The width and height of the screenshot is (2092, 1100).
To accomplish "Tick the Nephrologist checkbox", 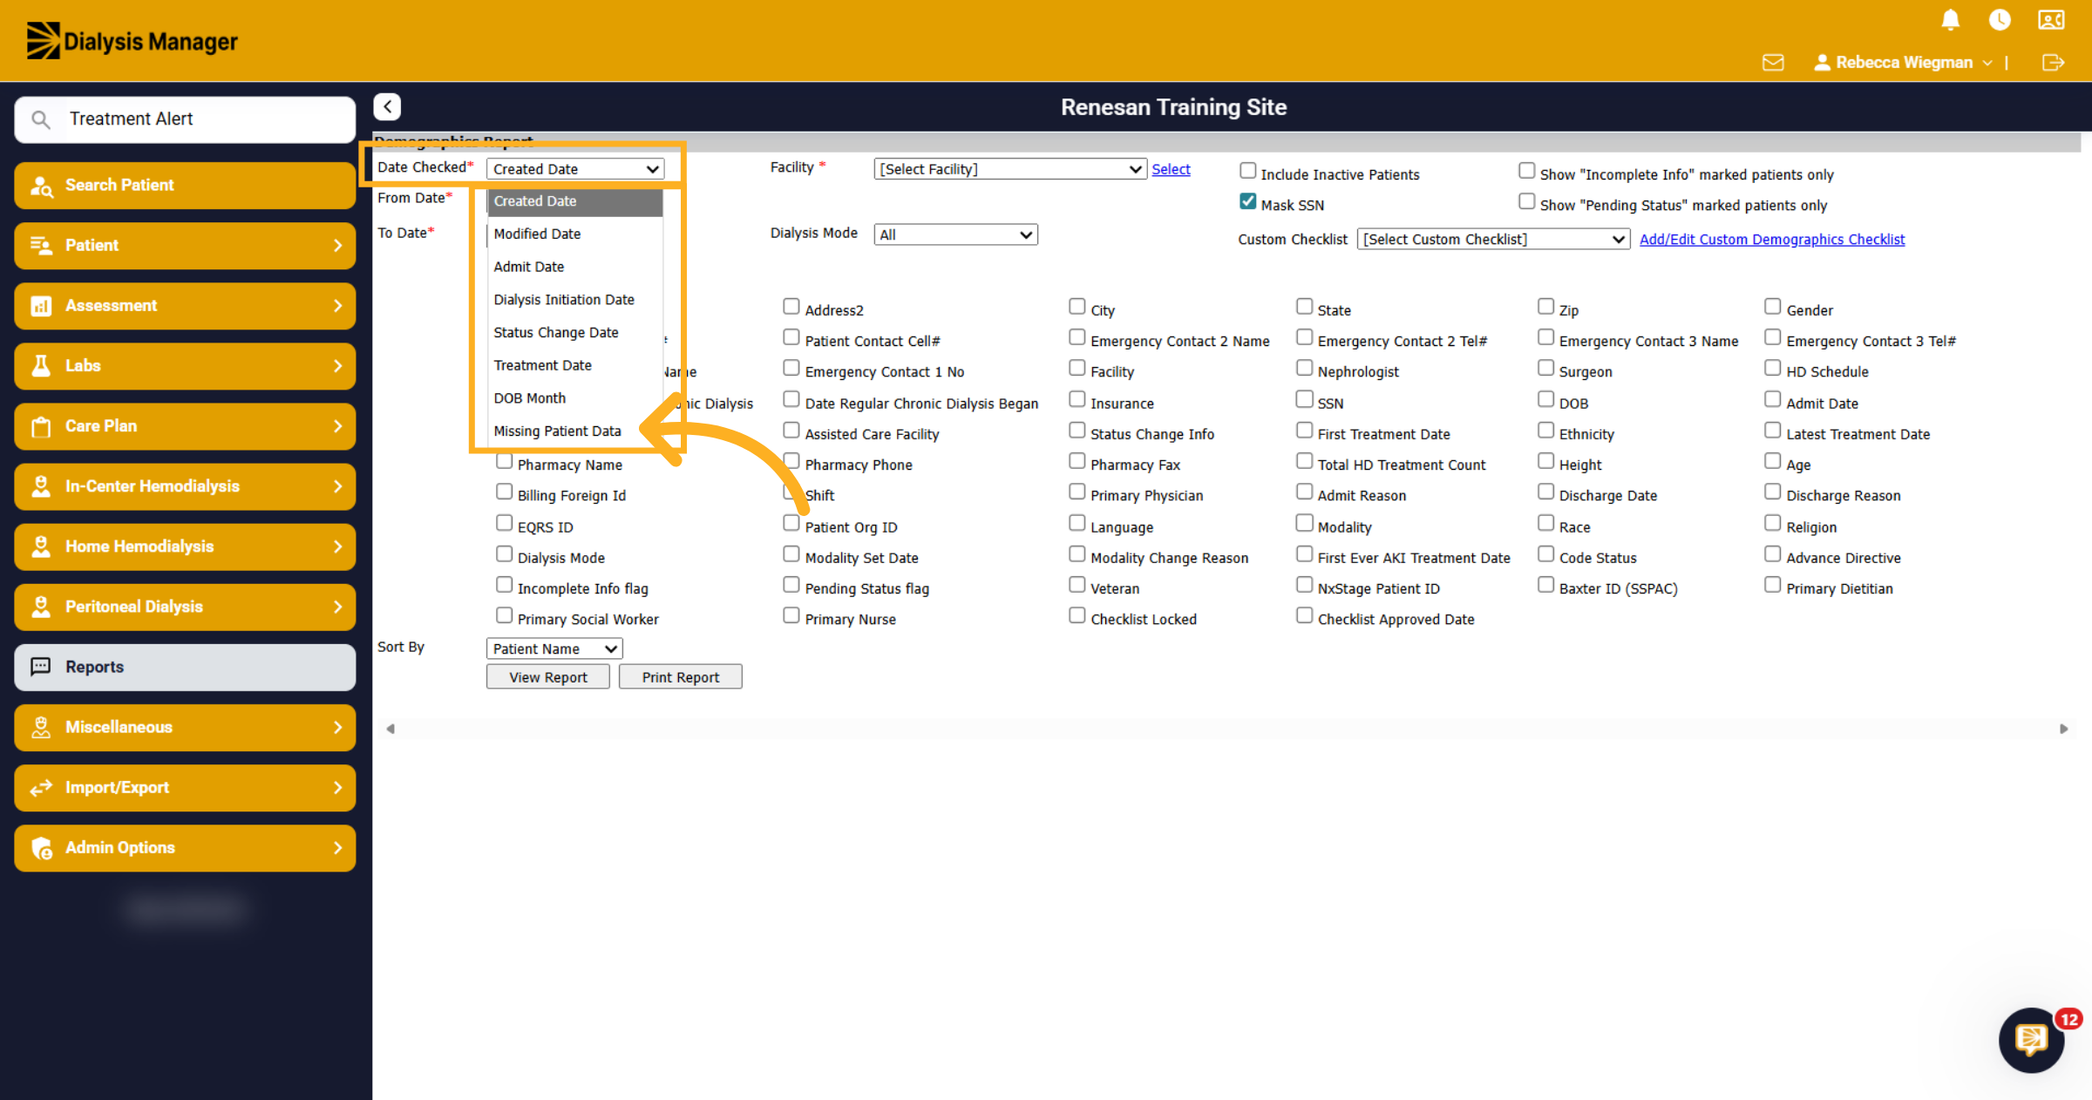I will [x=1304, y=368].
